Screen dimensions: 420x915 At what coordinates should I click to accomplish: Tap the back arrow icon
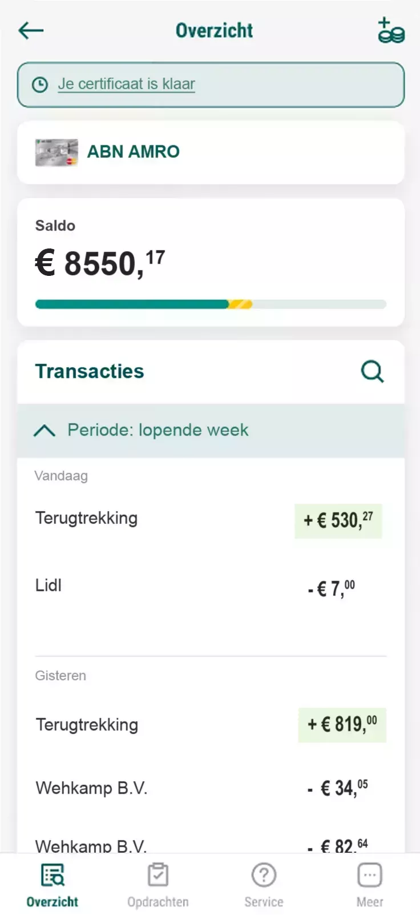pos(31,30)
